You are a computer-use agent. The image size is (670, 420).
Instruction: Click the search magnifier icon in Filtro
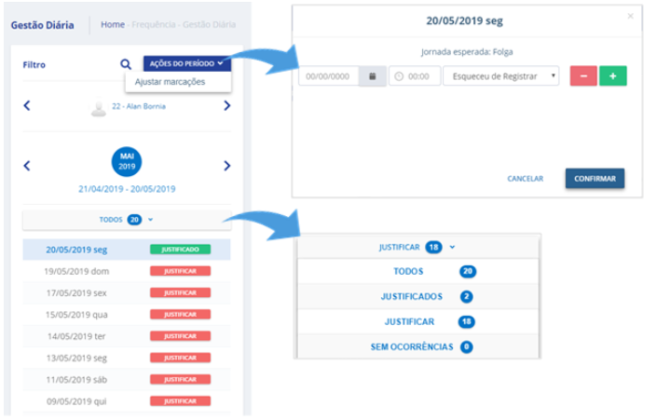tap(126, 64)
